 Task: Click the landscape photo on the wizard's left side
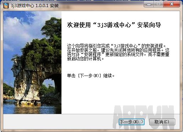(x=32, y=62)
